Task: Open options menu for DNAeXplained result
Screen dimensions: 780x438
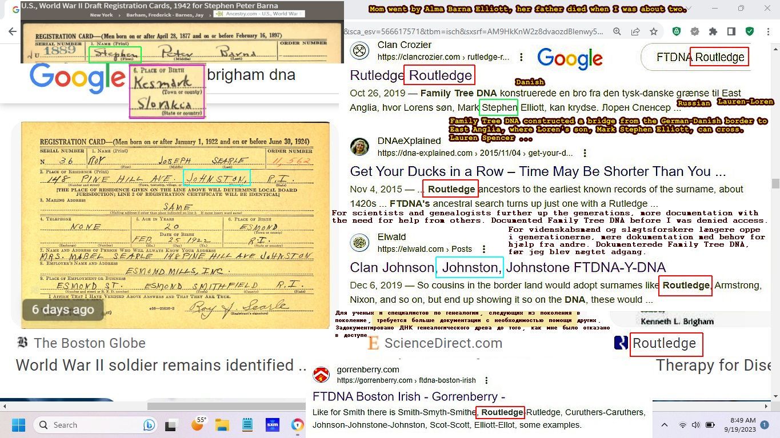Action: [585, 153]
